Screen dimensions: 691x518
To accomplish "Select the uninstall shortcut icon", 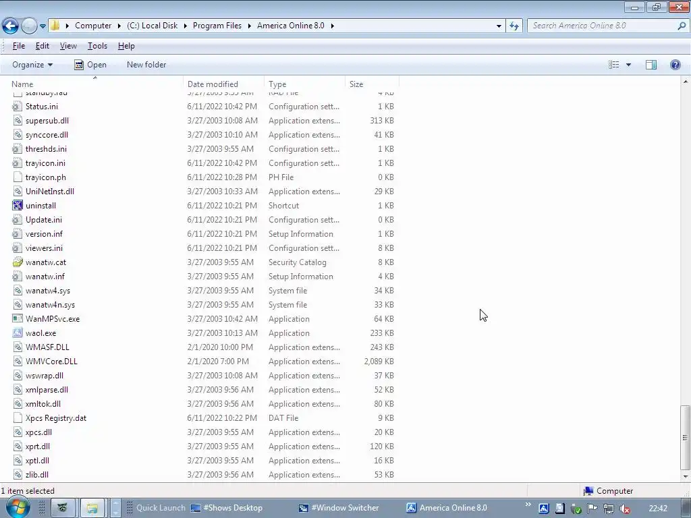I will tap(17, 206).
